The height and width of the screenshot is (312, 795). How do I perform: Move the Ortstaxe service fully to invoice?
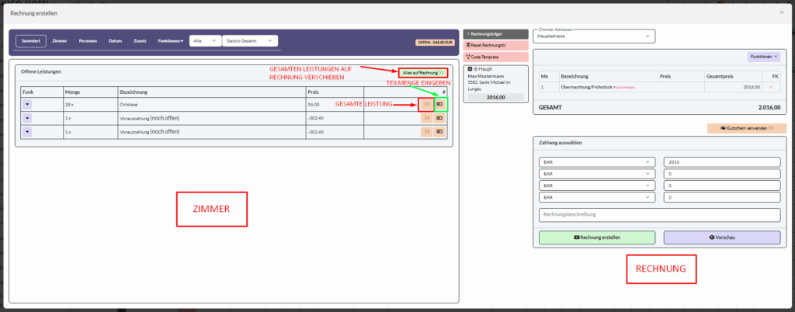(426, 104)
